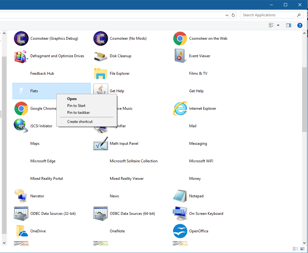Select the Mixed Reality Portal entry
Screen dimensions: 308x253
47,179
